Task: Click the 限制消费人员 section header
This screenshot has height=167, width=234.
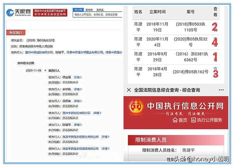Action: tap(176, 140)
